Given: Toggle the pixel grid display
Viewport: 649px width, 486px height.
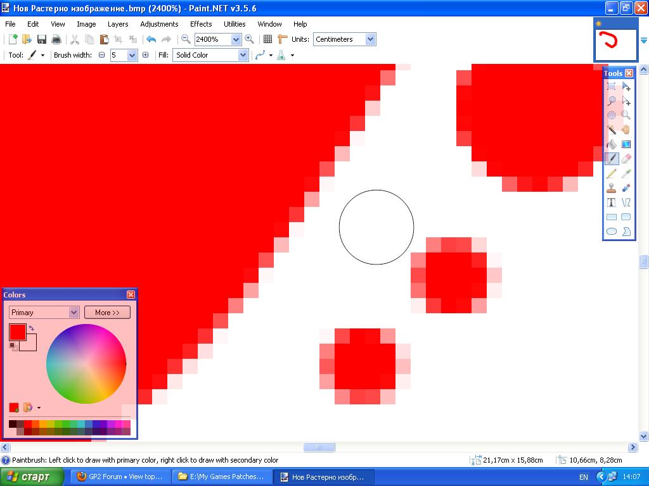Looking at the screenshot, I should [268, 39].
